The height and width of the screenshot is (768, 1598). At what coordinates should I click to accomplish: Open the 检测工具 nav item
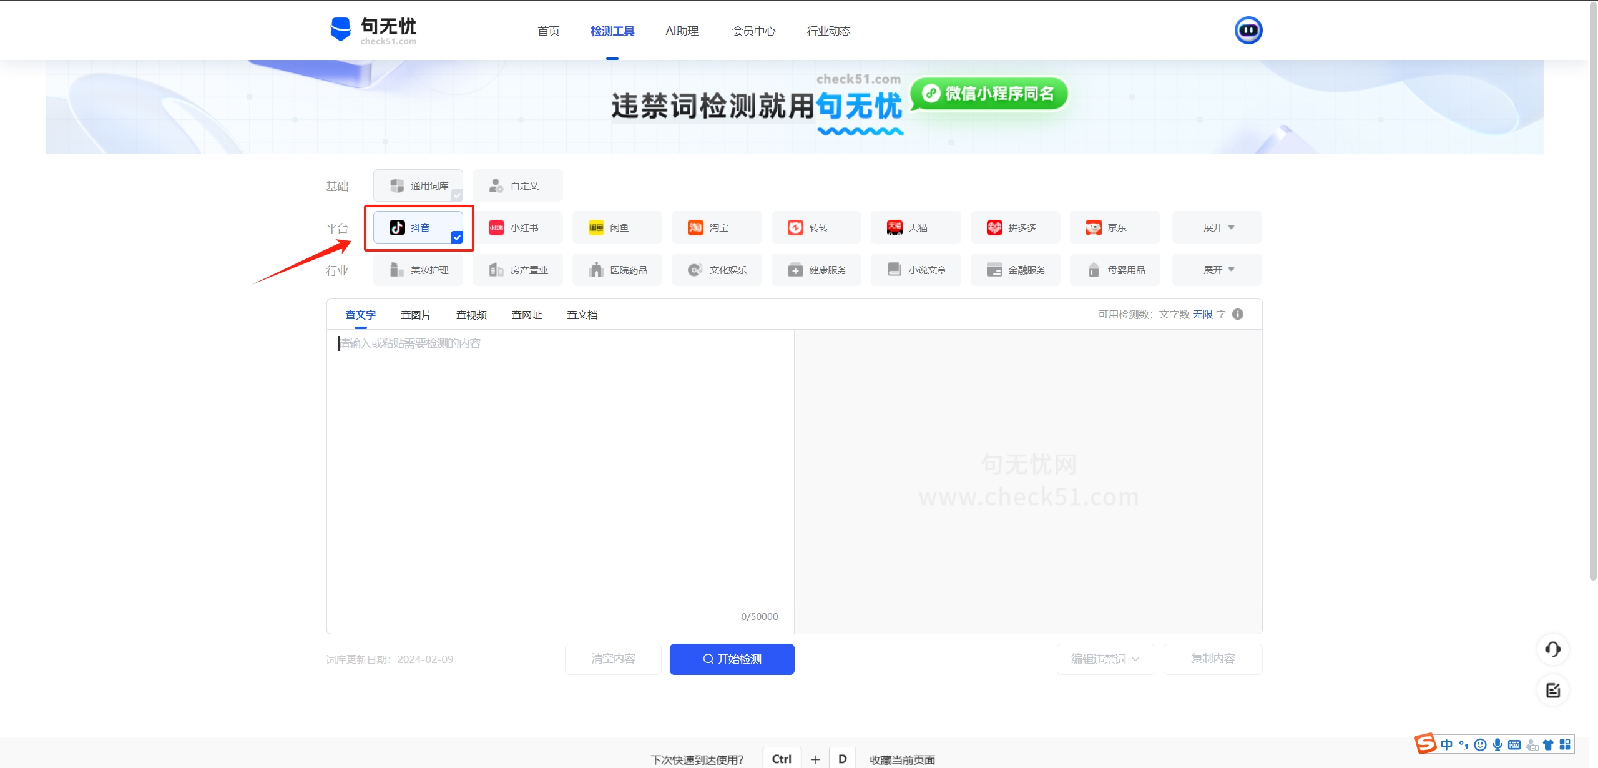pyautogui.click(x=612, y=31)
